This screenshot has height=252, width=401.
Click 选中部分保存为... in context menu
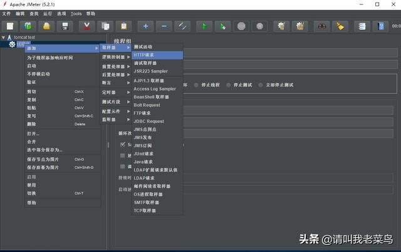click(63, 150)
